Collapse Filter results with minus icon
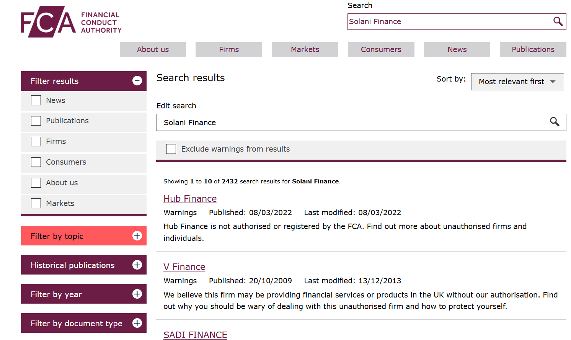 coord(137,81)
